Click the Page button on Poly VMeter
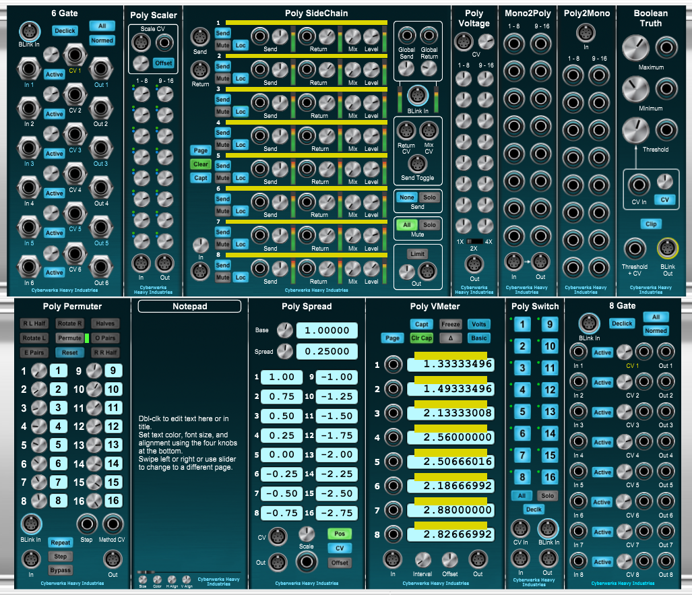 click(x=392, y=338)
